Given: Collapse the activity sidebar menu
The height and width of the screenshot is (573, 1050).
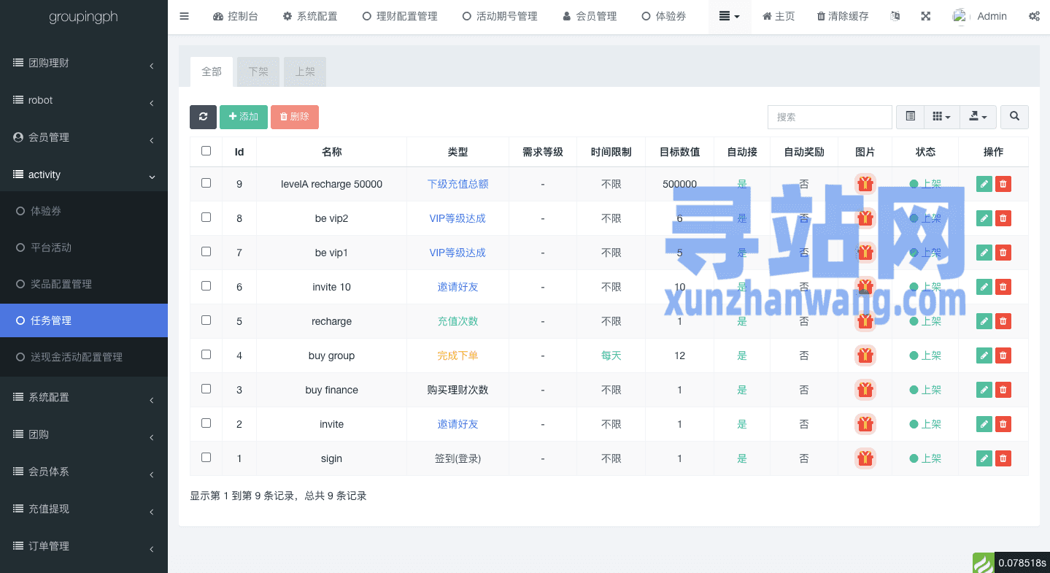Looking at the screenshot, I should pyautogui.click(x=84, y=175).
